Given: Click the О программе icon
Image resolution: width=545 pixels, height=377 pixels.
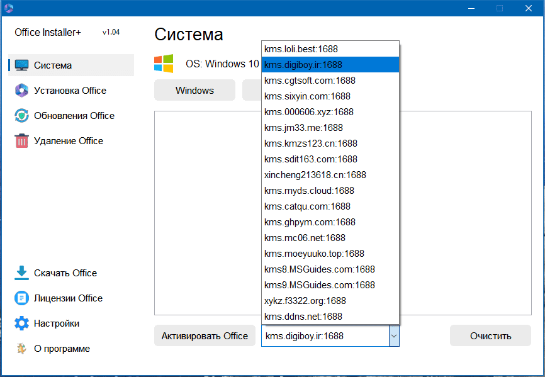Looking at the screenshot, I should click(21, 349).
